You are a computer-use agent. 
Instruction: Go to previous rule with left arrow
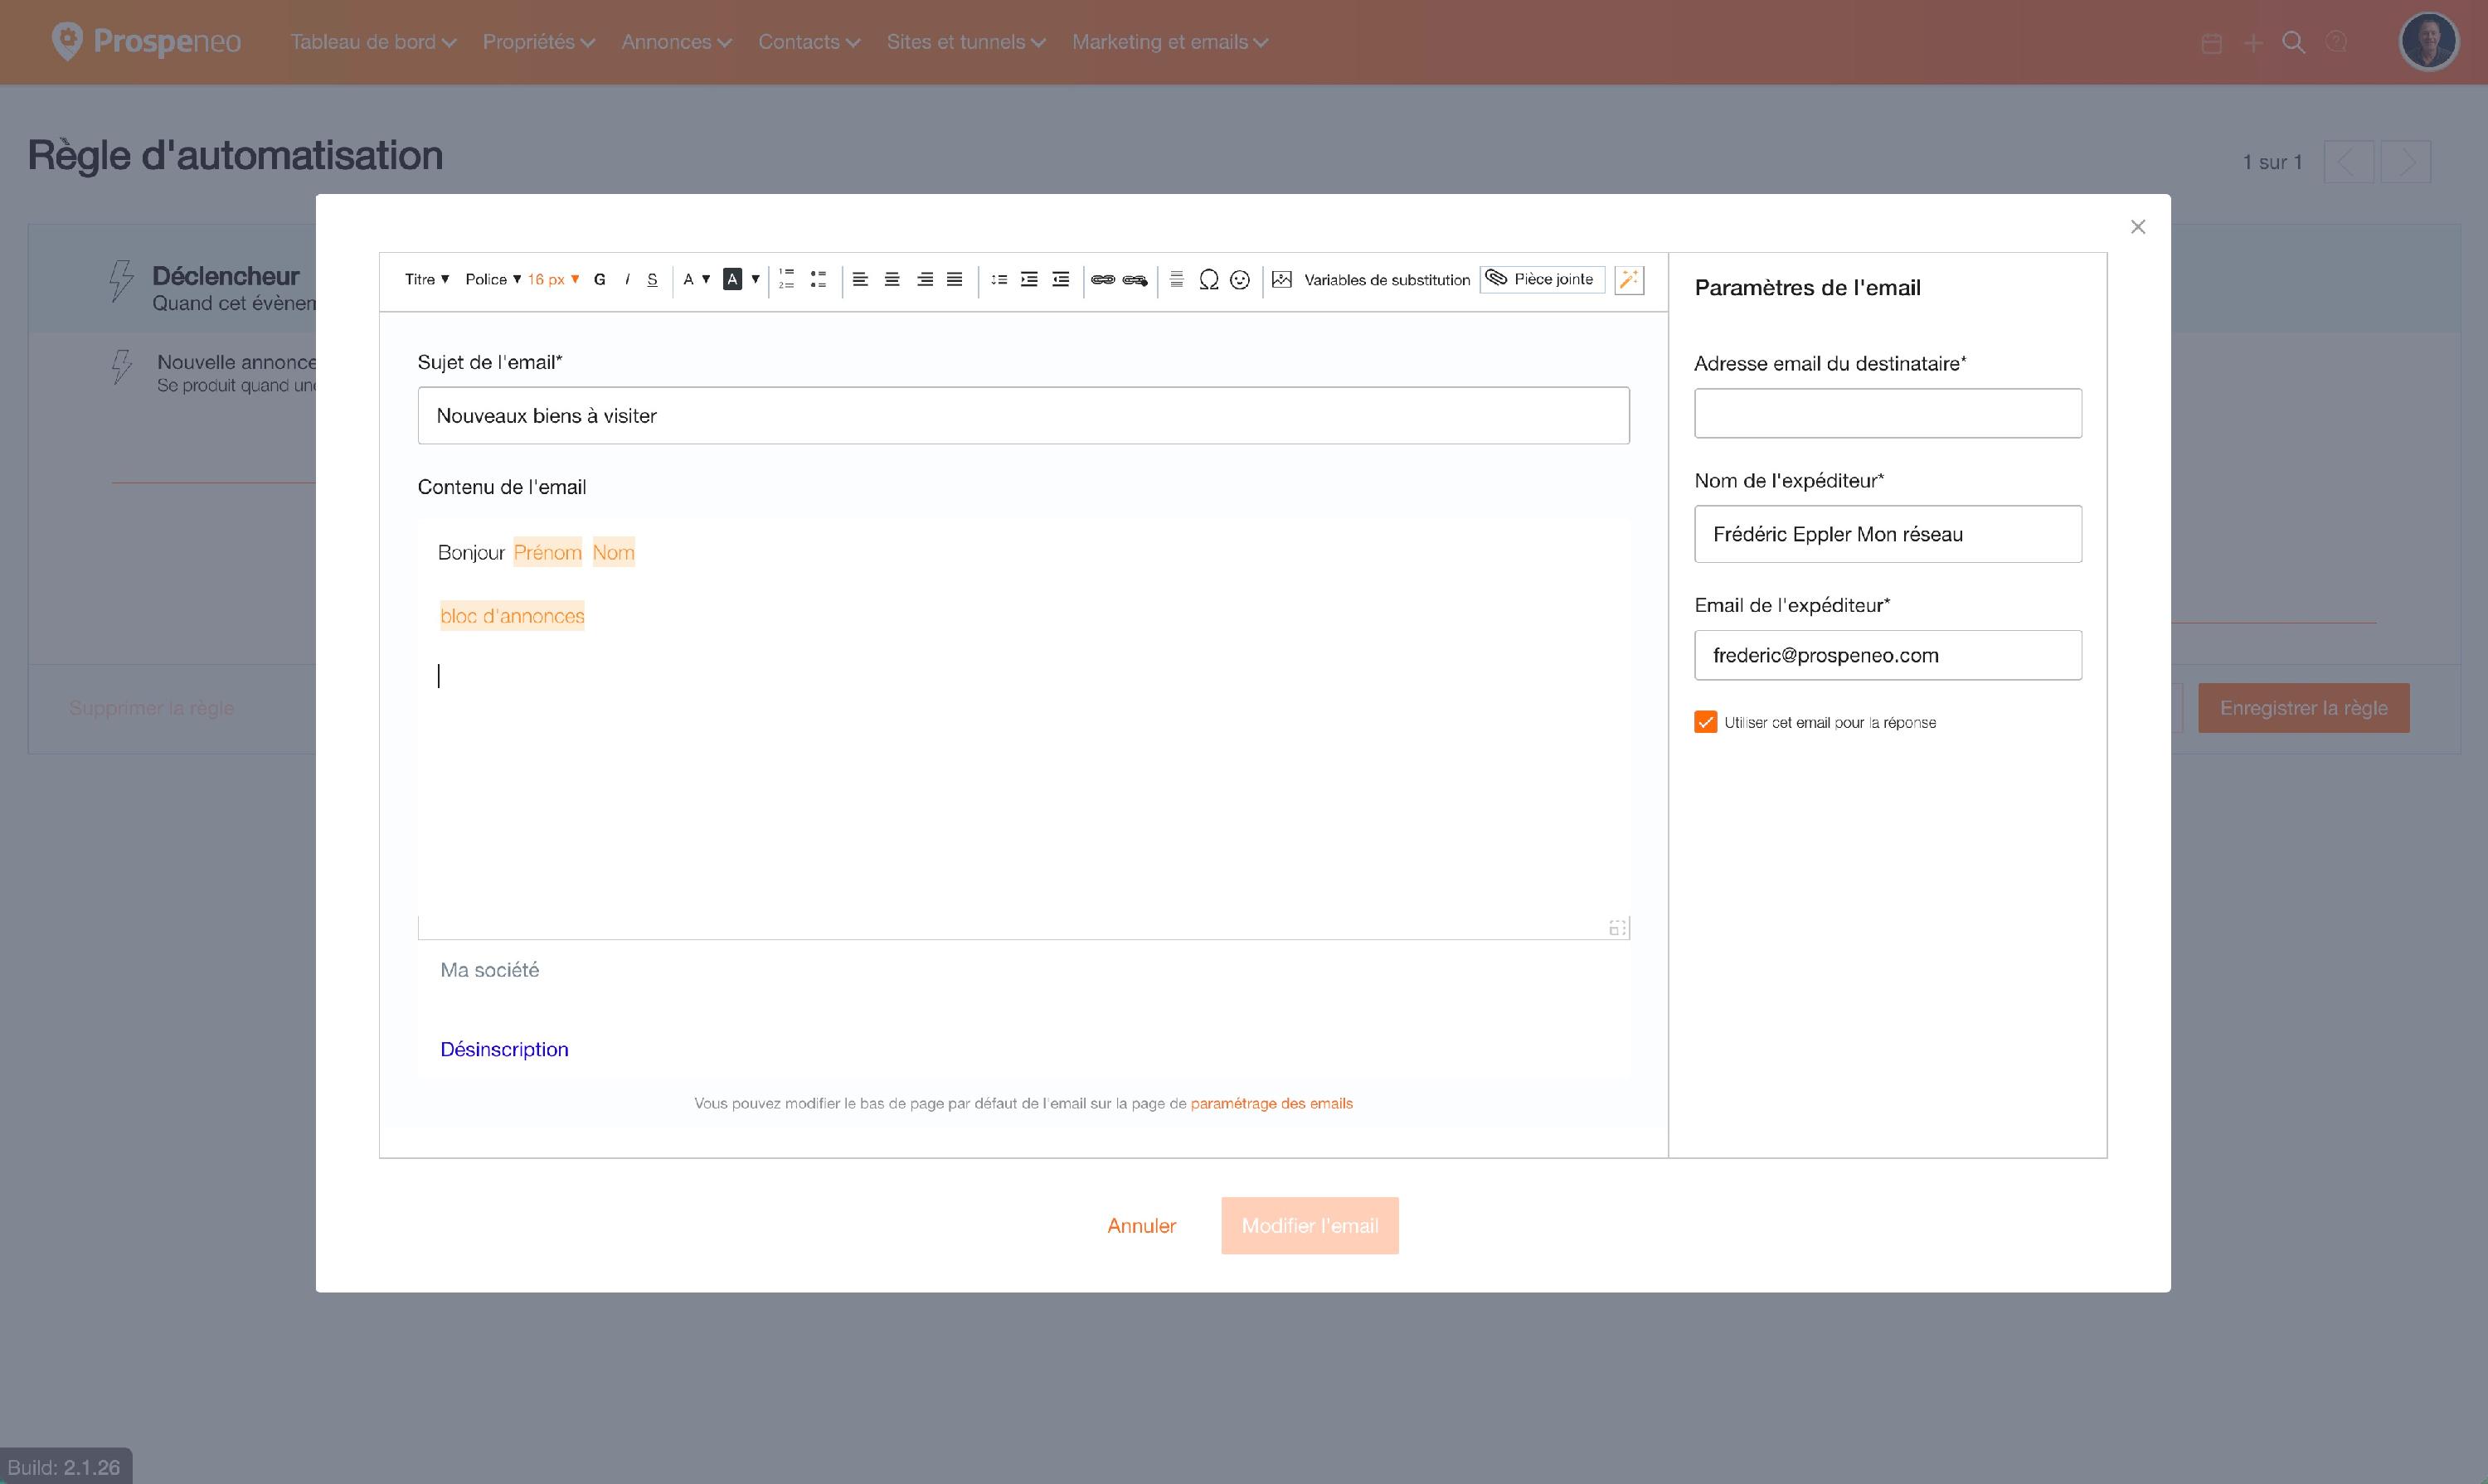tap(2348, 162)
